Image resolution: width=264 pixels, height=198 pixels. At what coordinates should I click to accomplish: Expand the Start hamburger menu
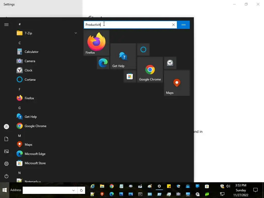pyautogui.click(x=6, y=24)
